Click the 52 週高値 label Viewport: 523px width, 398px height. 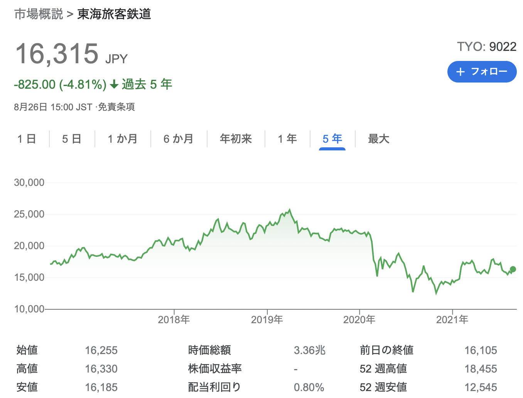click(383, 369)
